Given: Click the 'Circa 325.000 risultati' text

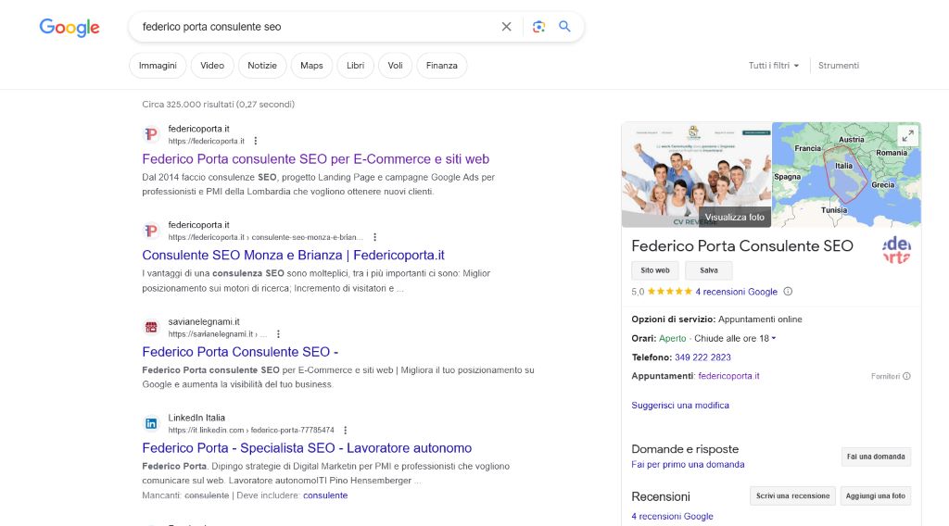Looking at the screenshot, I should coord(219,104).
